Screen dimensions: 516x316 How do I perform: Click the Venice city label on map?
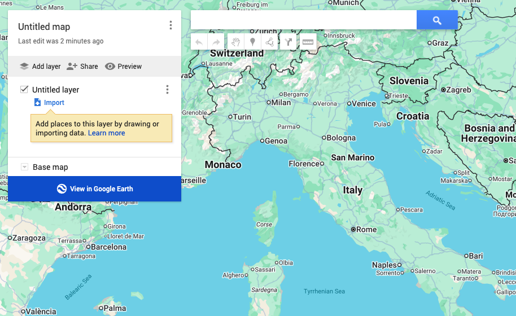point(364,104)
